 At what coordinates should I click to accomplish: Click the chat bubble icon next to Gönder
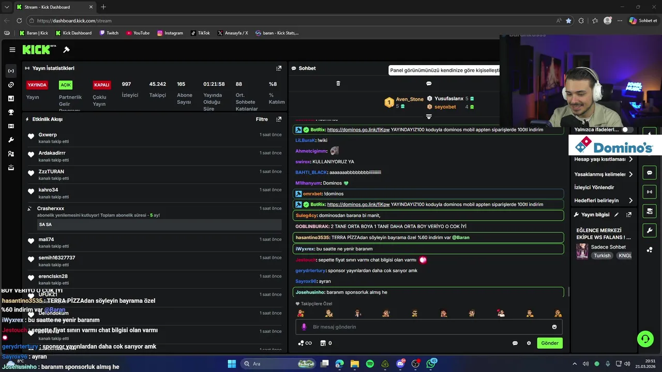[515, 343]
